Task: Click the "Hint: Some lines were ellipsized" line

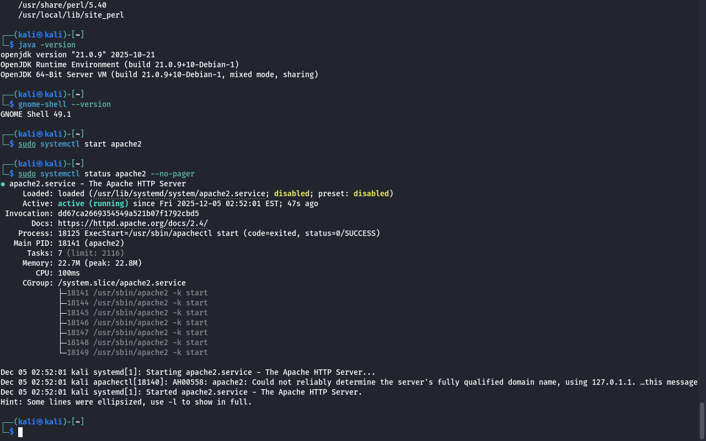Action: click(126, 402)
